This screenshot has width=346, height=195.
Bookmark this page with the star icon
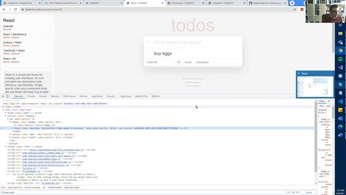(295, 10)
